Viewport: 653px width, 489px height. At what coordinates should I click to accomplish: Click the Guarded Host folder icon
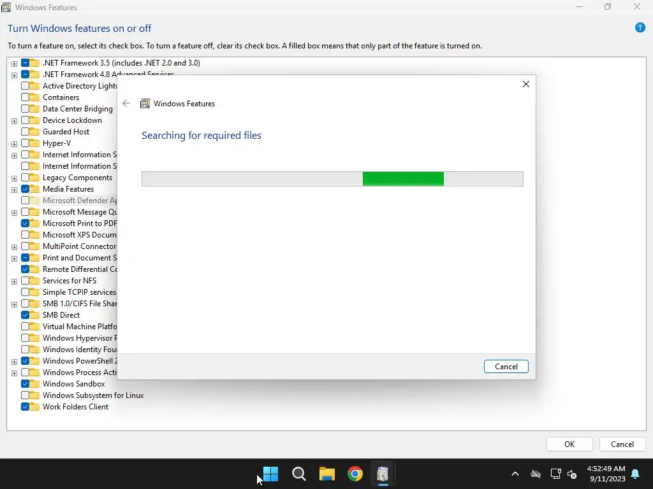[34, 132]
